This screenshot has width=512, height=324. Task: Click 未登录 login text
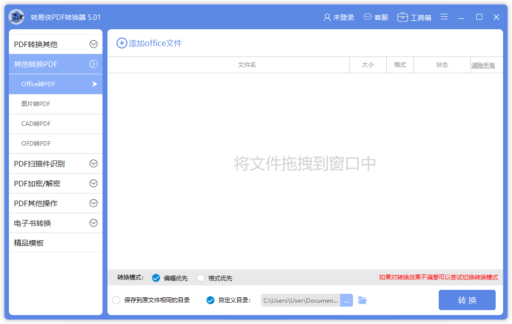click(344, 17)
